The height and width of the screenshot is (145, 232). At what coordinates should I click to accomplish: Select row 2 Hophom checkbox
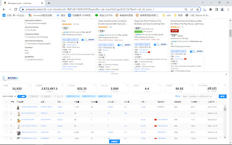click(x=6, y=113)
